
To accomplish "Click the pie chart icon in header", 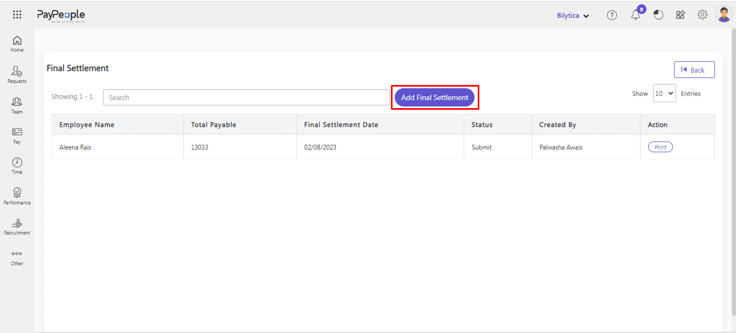I will tap(658, 15).
